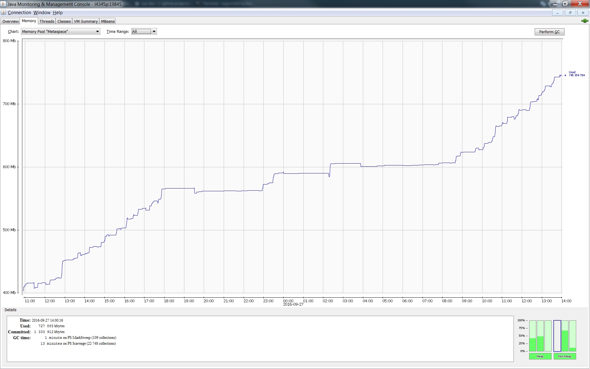The width and height of the screenshot is (590, 369).
Task: Click the '14:00' label at the chart's right end
Action: tap(566, 301)
